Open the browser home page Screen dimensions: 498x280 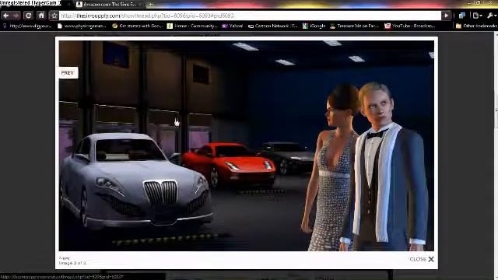coord(41,16)
